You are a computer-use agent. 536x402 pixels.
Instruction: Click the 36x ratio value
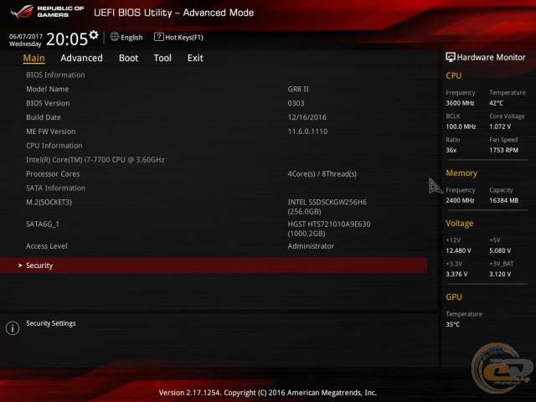[x=451, y=150]
